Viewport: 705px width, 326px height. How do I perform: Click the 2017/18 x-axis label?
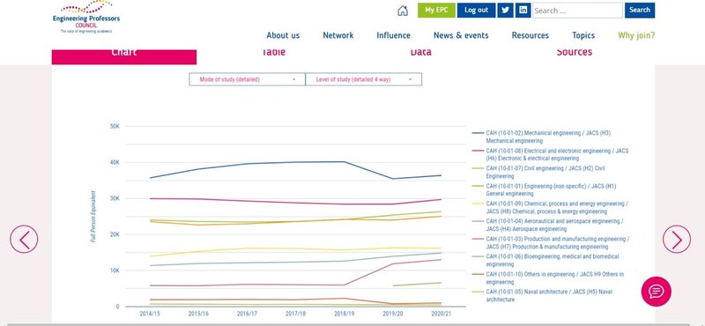[x=295, y=314]
